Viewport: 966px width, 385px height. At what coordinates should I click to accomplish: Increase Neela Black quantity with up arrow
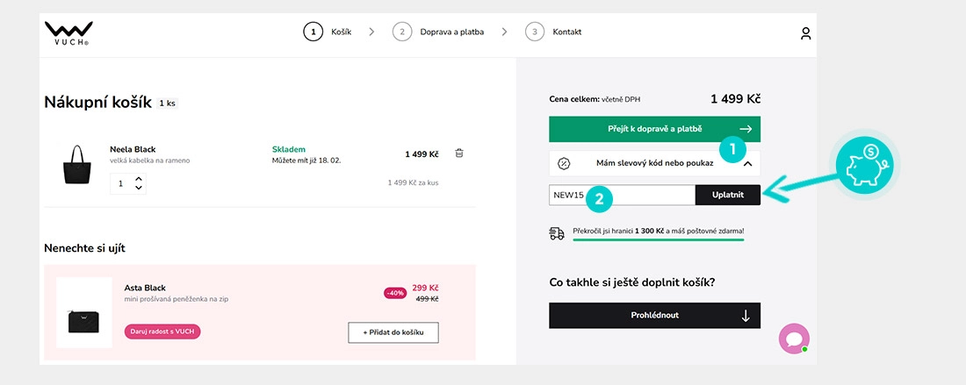tap(139, 179)
